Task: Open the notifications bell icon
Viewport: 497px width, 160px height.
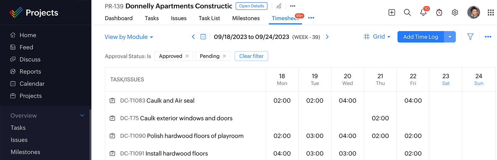Action: (423, 12)
